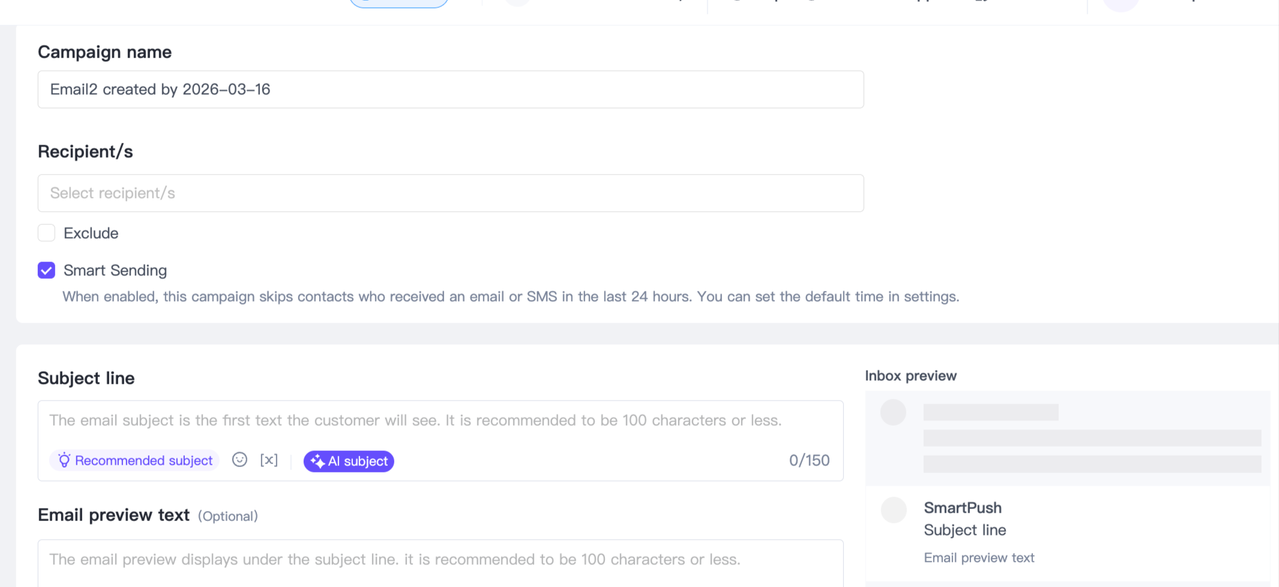Viewport: 1279px width, 587px height.
Task: Click the Recipient/s section heading
Action: click(85, 152)
